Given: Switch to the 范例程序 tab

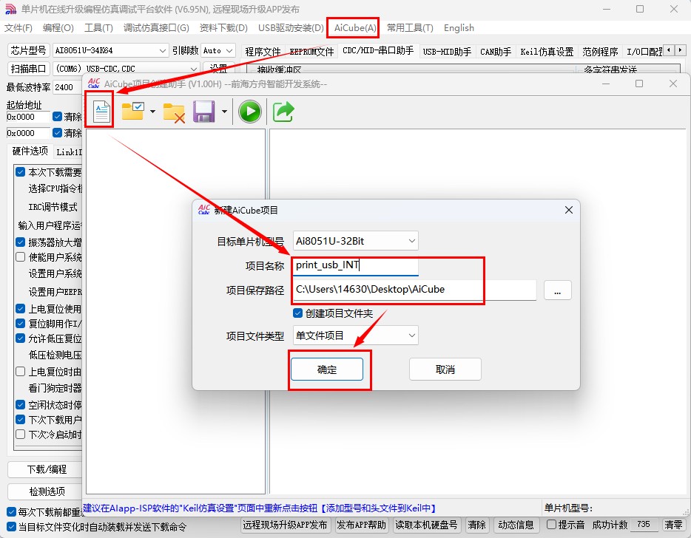Looking at the screenshot, I should [600, 52].
